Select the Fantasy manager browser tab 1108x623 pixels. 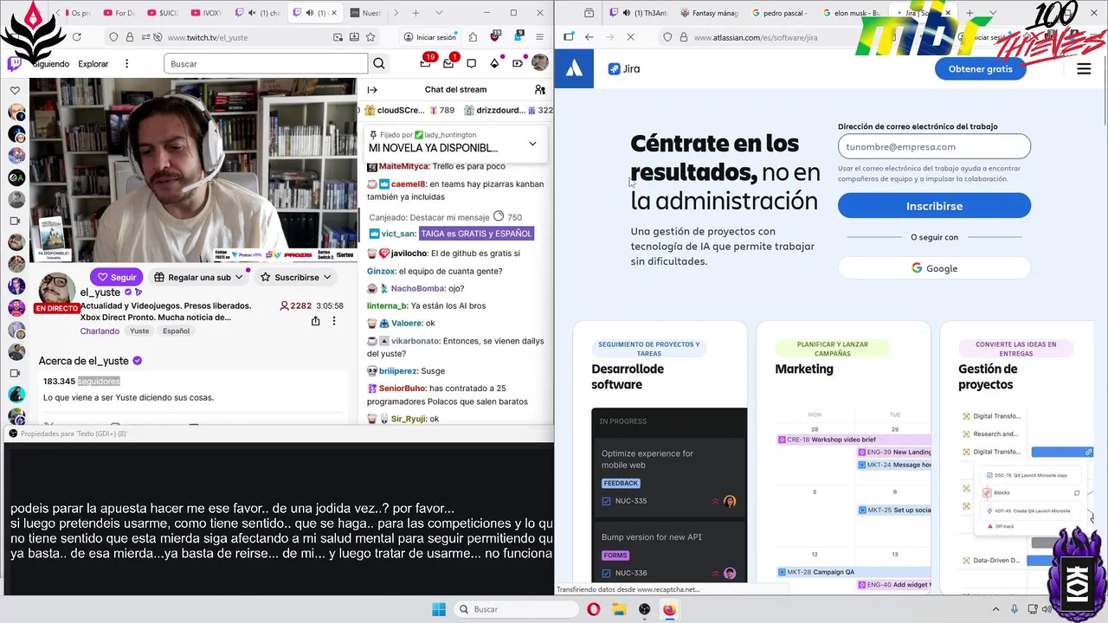pyautogui.click(x=711, y=13)
